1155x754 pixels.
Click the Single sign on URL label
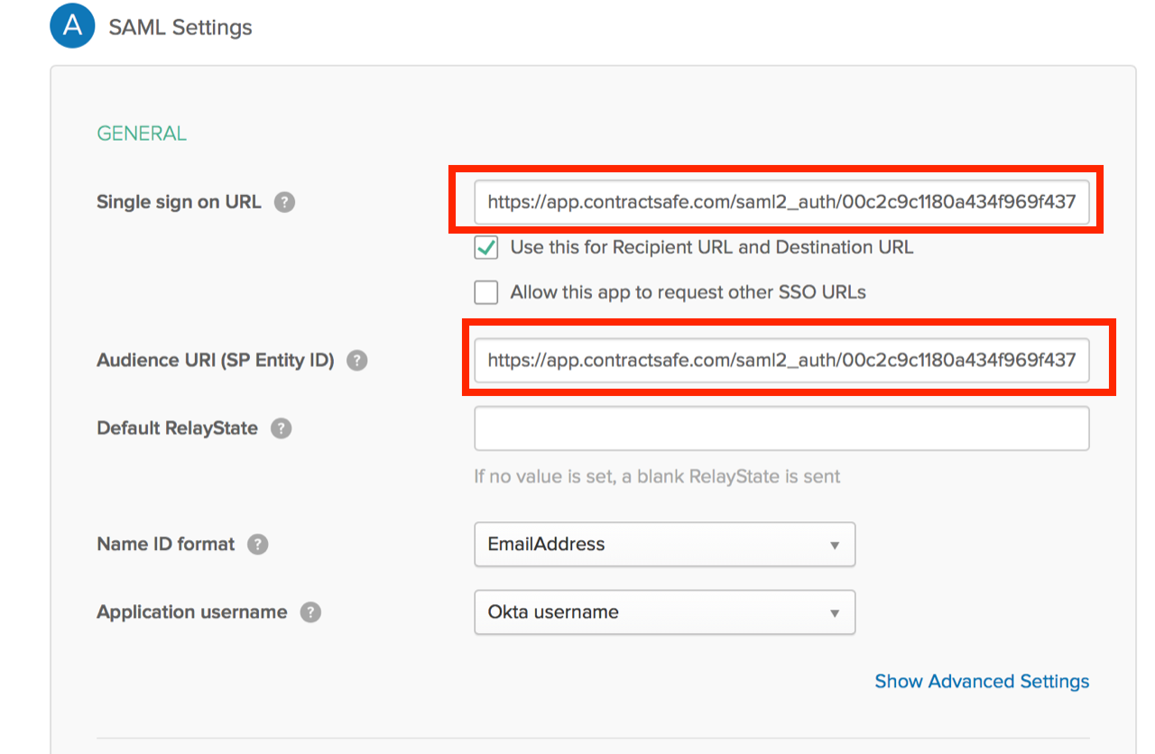point(179,202)
